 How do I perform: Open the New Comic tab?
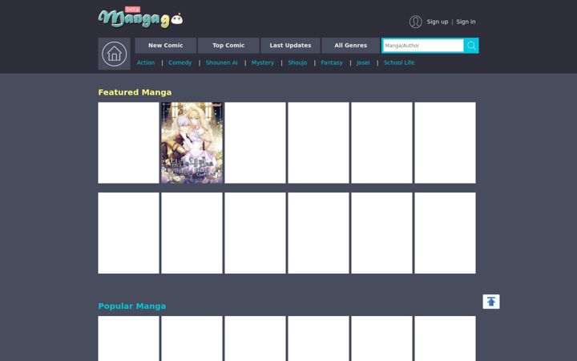(x=166, y=45)
